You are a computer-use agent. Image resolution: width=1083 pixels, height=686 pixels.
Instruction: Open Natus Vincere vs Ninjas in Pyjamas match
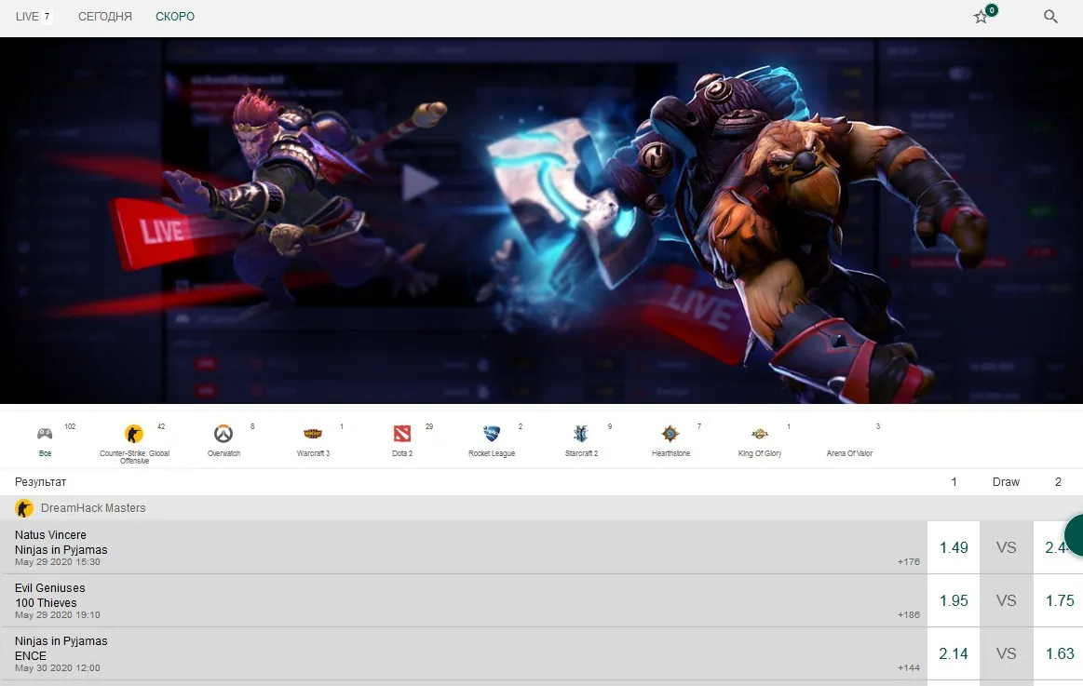pyautogui.click(x=463, y=547)
